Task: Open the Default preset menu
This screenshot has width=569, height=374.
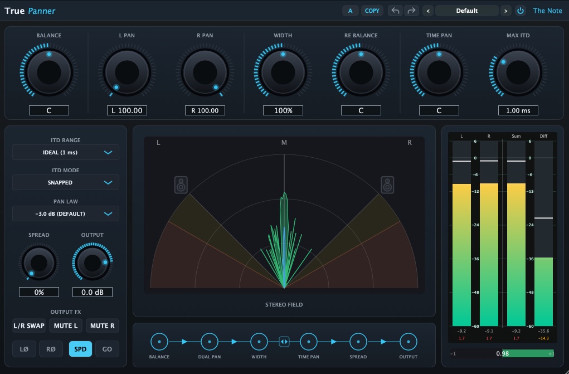Action: pos(466,11)
